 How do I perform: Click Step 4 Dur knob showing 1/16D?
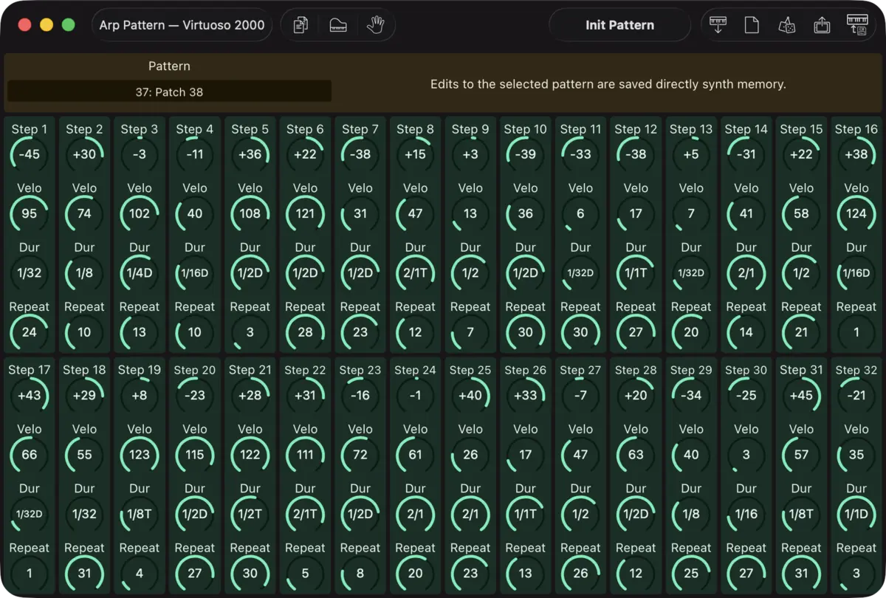[x=195, y=273]
